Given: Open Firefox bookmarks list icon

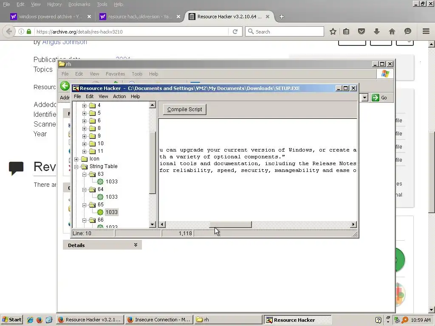Looking at the screenshot, I should [346, 31].
